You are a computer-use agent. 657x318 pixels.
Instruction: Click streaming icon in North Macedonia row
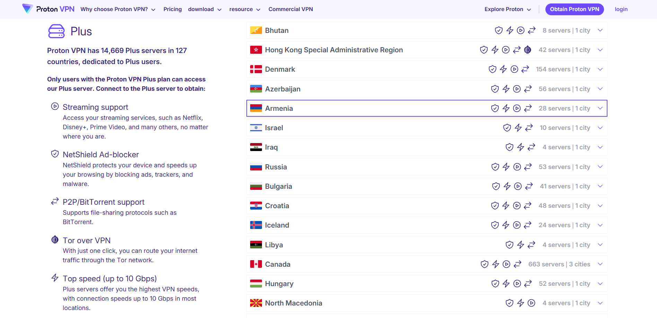click(531, 303)
